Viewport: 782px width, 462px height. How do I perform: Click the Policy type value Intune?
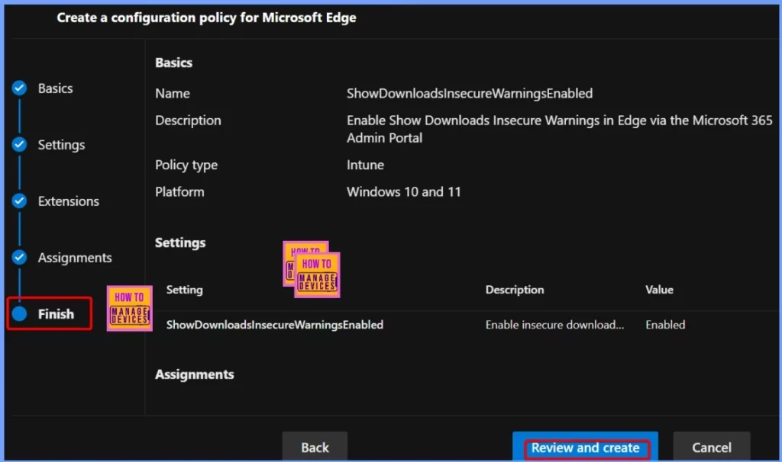click(365, 165)
